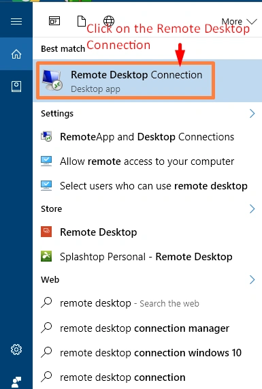The image size is (262, 389).
Task: Select the last remote desktop connection suggestion
Action: point(147,377)
